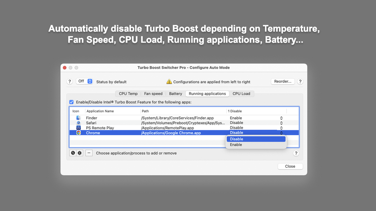This screenshot has width=376, height=211.
Task: Choose Disable in the open popup menu
Action: 237,139
